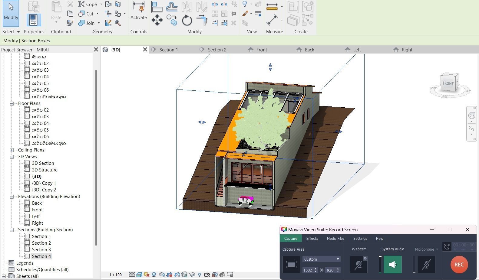Choose the Copy tool in Modify panel
Image resolution: width=479 pixels, height=280 pixels.
pos(172,20)
